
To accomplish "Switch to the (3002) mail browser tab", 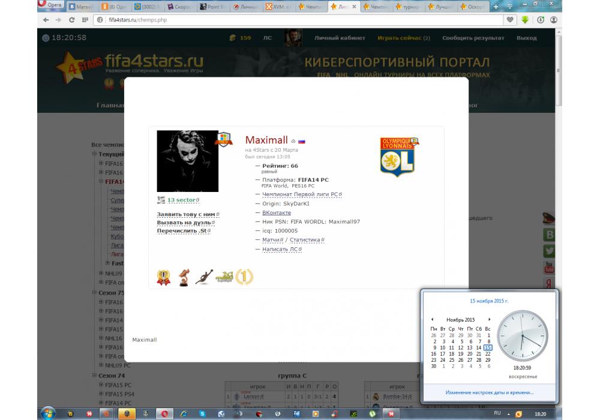I will pyautogui.click(x=148, y=7).
